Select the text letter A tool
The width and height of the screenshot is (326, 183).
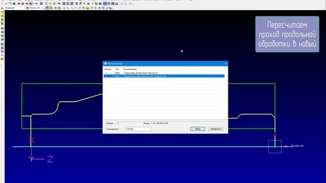click(x=99, y=8)
